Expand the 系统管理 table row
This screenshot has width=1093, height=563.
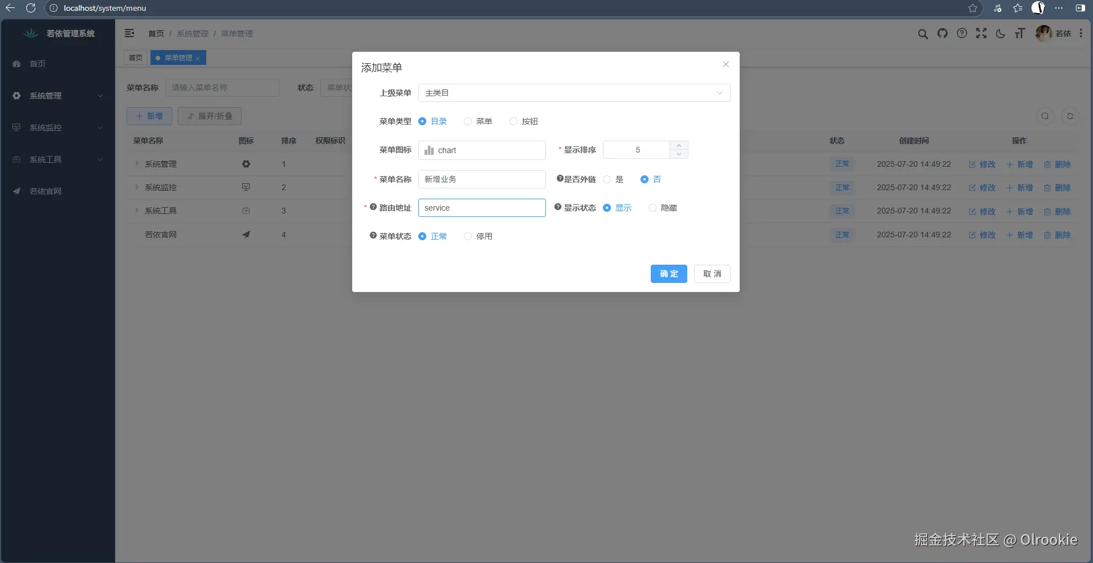tap(137, 163)
